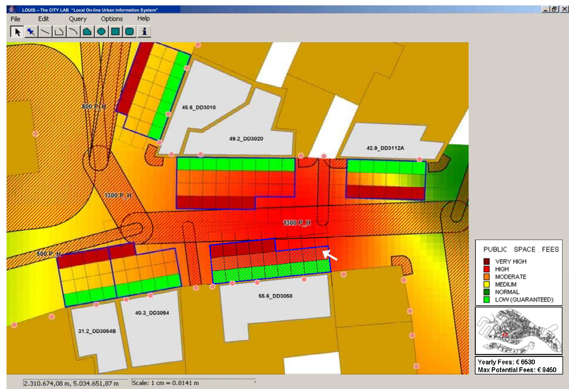This screenshot has height=389, width=569.
Task: Select the straight line drawing tool
Action: click(45, 31)
